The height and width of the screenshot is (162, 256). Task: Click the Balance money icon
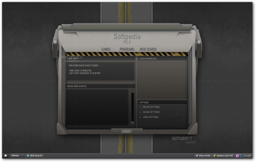[215, 156]
